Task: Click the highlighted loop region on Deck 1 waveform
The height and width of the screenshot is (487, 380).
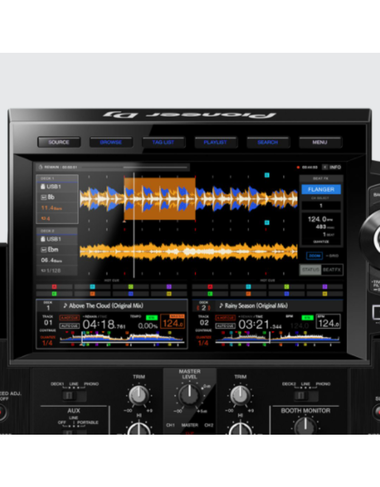Action: click(160, 199)
